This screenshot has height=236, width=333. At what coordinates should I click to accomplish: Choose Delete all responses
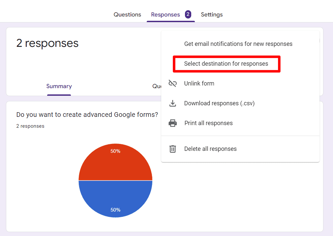(240, 149)
